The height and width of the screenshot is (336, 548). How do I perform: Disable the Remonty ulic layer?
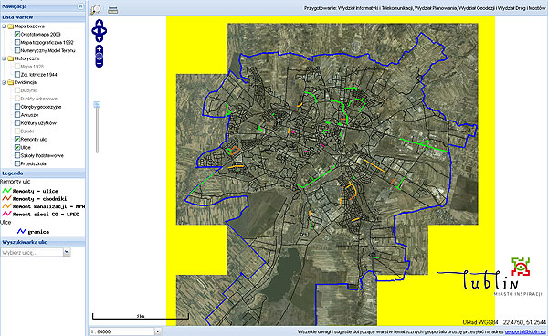coord(17,139)
